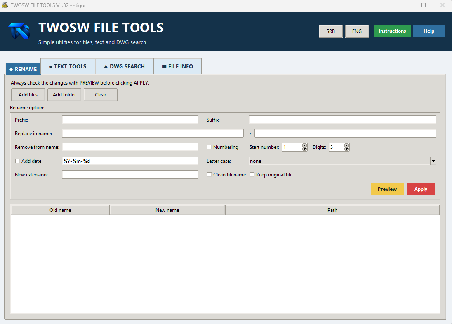Sort by Old name column header

click(x=60, y=210)
